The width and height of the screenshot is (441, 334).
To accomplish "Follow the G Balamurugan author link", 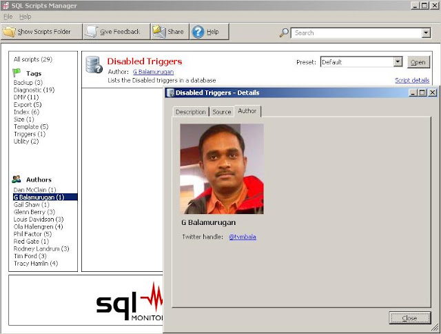I will click(x=153, y=72).
